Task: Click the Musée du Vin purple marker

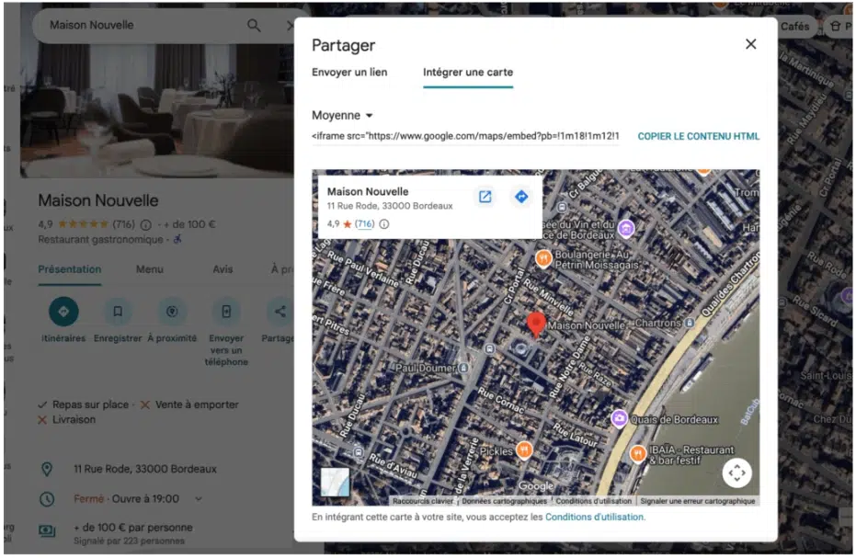Action: click(626, 228)
